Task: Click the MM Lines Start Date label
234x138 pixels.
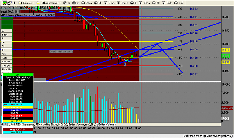Action: point(28,15)
